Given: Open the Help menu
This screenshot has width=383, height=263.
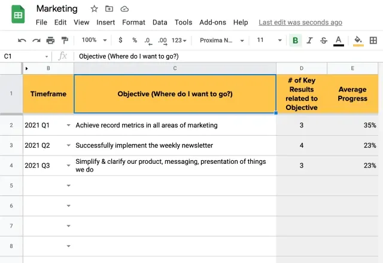Looking at the screenshot, I should tap(241, 23).
